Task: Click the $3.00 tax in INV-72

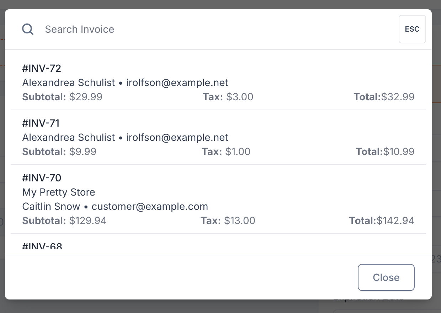Action: pyautogui.click(x=239, y=97)
